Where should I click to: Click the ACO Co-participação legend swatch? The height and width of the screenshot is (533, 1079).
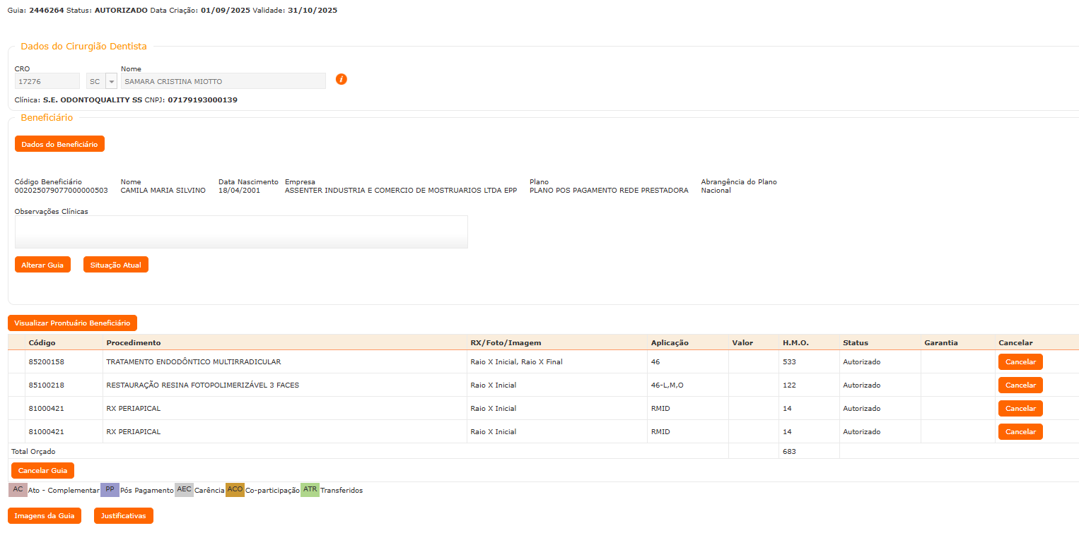[235, 490]
